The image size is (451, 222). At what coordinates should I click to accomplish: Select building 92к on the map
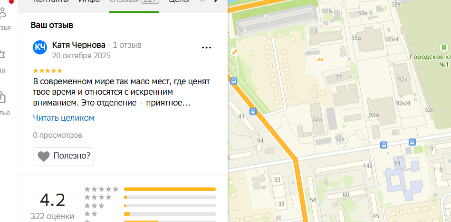403,80
